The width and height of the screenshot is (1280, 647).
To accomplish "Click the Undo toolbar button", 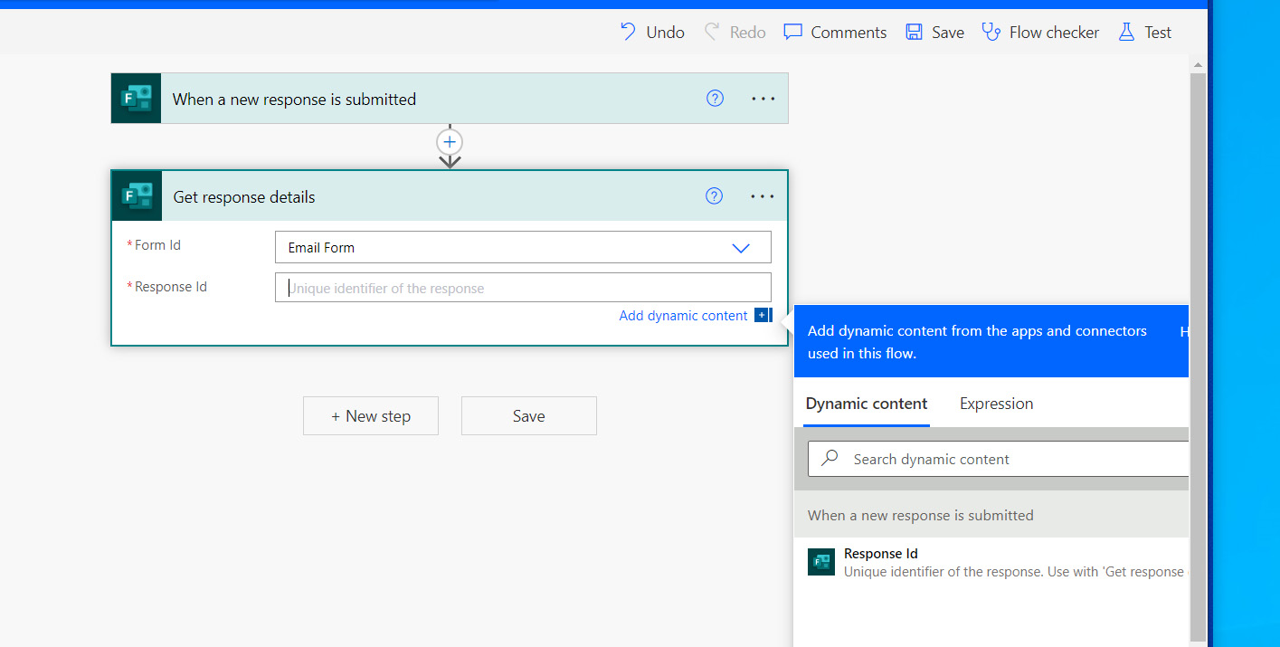I will (x=651, y=33).
